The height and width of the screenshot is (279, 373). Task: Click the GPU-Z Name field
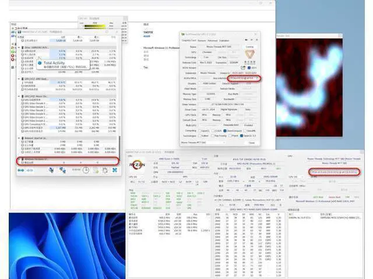(219, 46)
